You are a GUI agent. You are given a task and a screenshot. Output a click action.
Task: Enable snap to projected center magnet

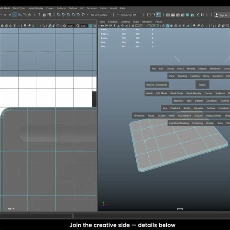pyautogui.click(x=73, y=15)
